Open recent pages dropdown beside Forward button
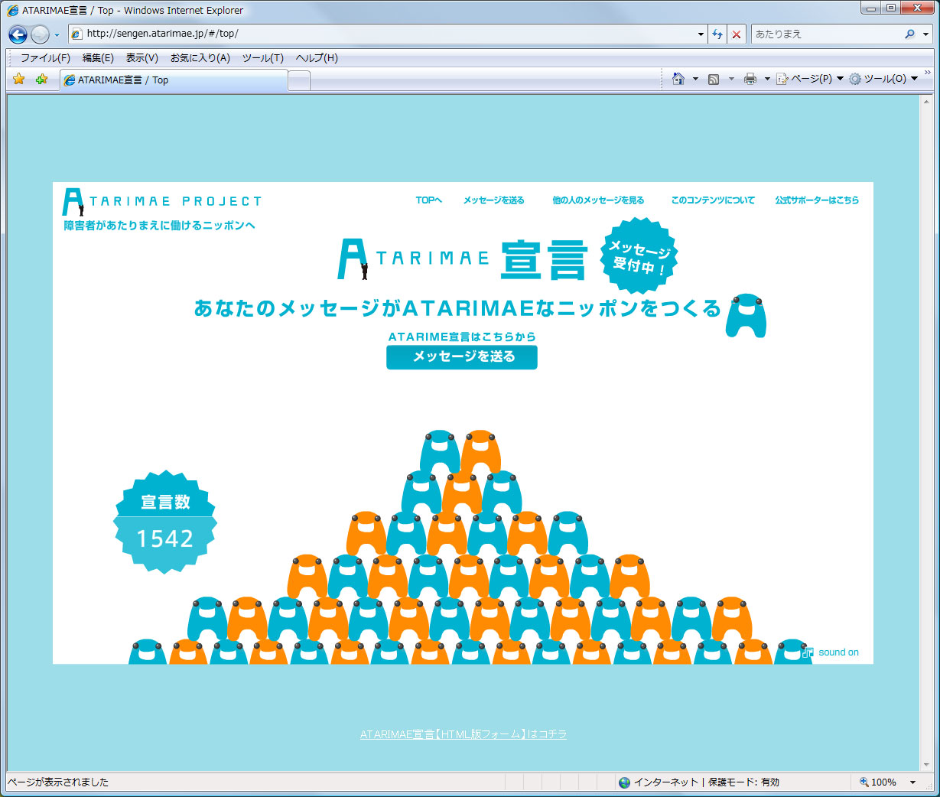Viewport: 940px width, 797px height. click(57, 35)
